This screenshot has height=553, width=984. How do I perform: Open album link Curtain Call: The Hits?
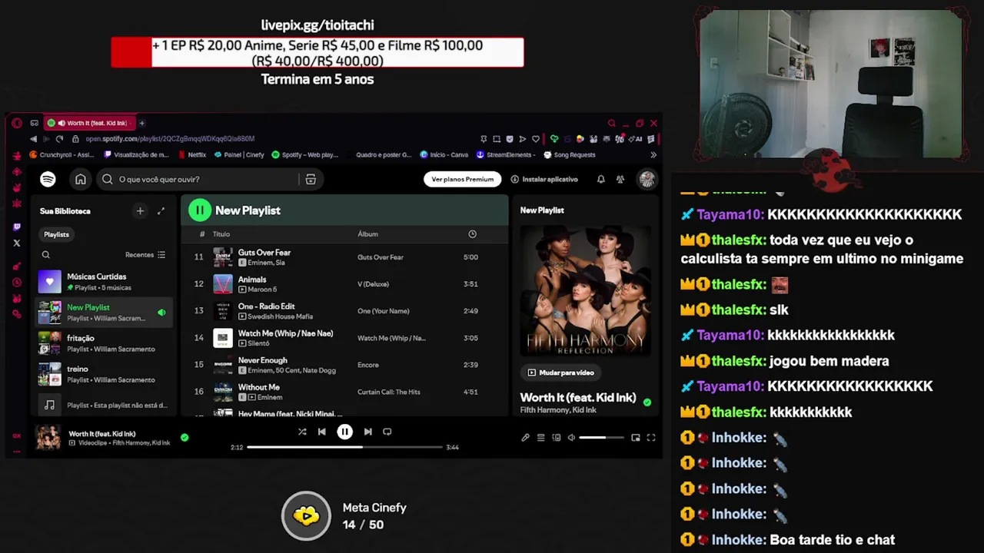pyautogui.click(x=388, y=392)
